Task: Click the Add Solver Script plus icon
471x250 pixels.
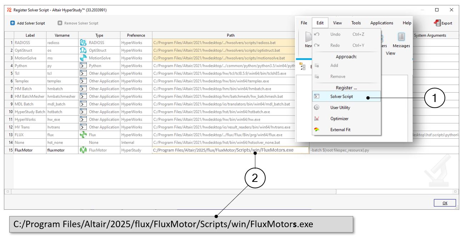Action: pos(12,23)
